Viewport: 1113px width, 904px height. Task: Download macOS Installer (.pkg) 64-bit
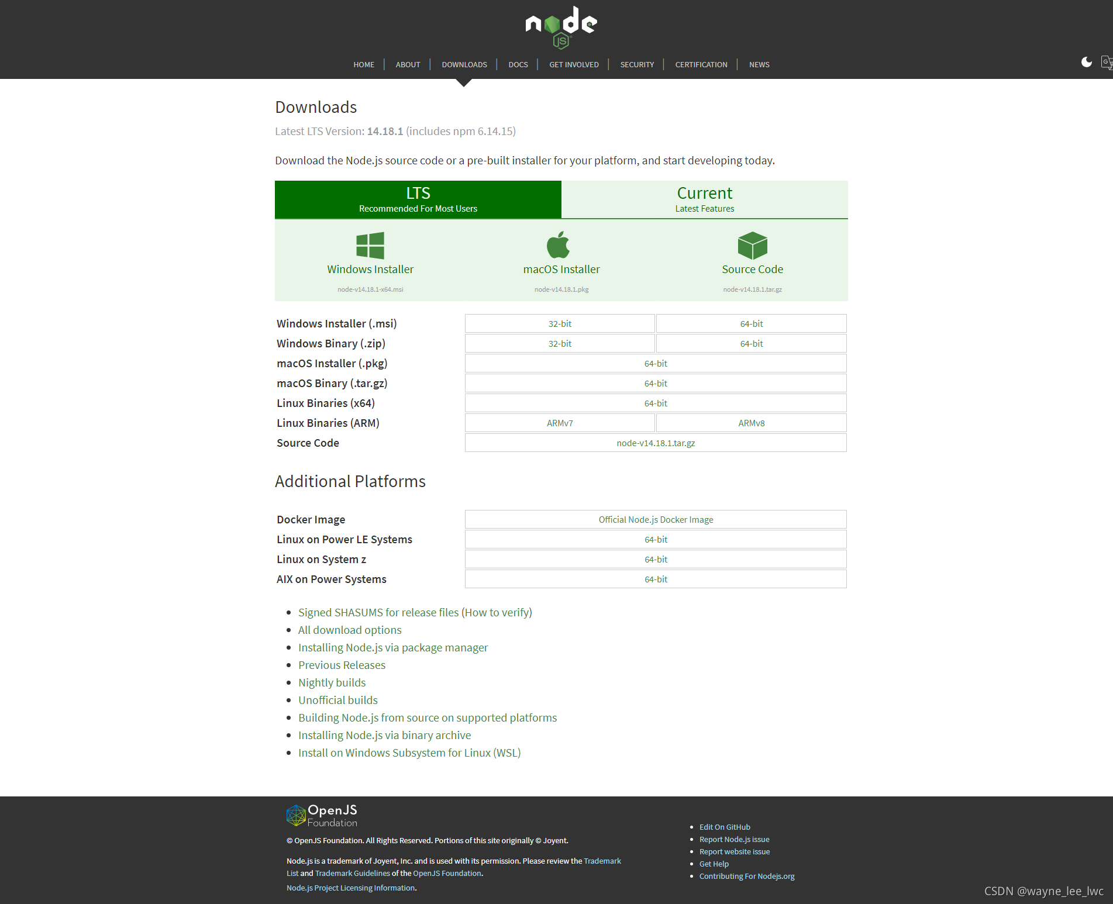tap(656, 363)
